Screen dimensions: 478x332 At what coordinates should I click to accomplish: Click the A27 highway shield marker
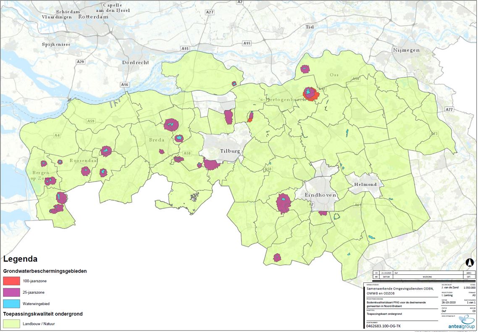[210, 13]
